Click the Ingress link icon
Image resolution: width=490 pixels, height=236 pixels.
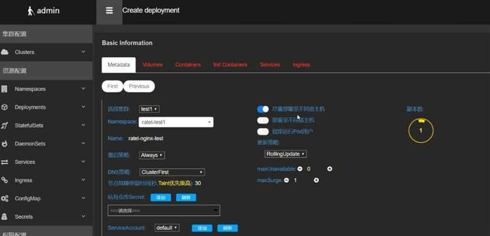tap(4, 180)
